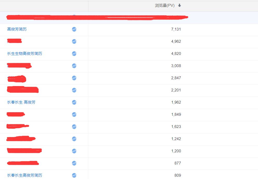Open trend chart for 长春长生 高俊芳
Viewport: 258px width, 179px height.
74,102
